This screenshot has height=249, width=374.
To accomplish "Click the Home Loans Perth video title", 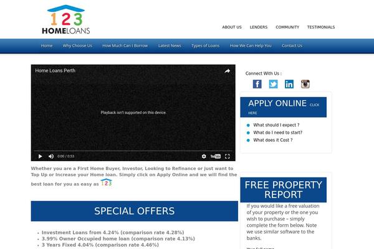I will pyautogui.click(x=55, y=70).
